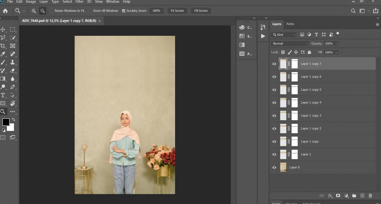Click the black foreground color swatch
381x204 pixels.
coord(5,122)
